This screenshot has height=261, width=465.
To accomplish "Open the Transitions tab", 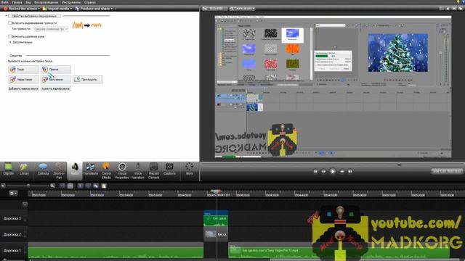I will coord(90,170).
